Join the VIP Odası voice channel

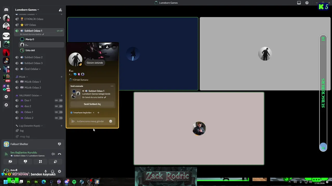pyautogui.click(x=39, y=25)
